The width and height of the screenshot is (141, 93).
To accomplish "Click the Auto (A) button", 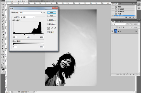I will tap(52, 20).
